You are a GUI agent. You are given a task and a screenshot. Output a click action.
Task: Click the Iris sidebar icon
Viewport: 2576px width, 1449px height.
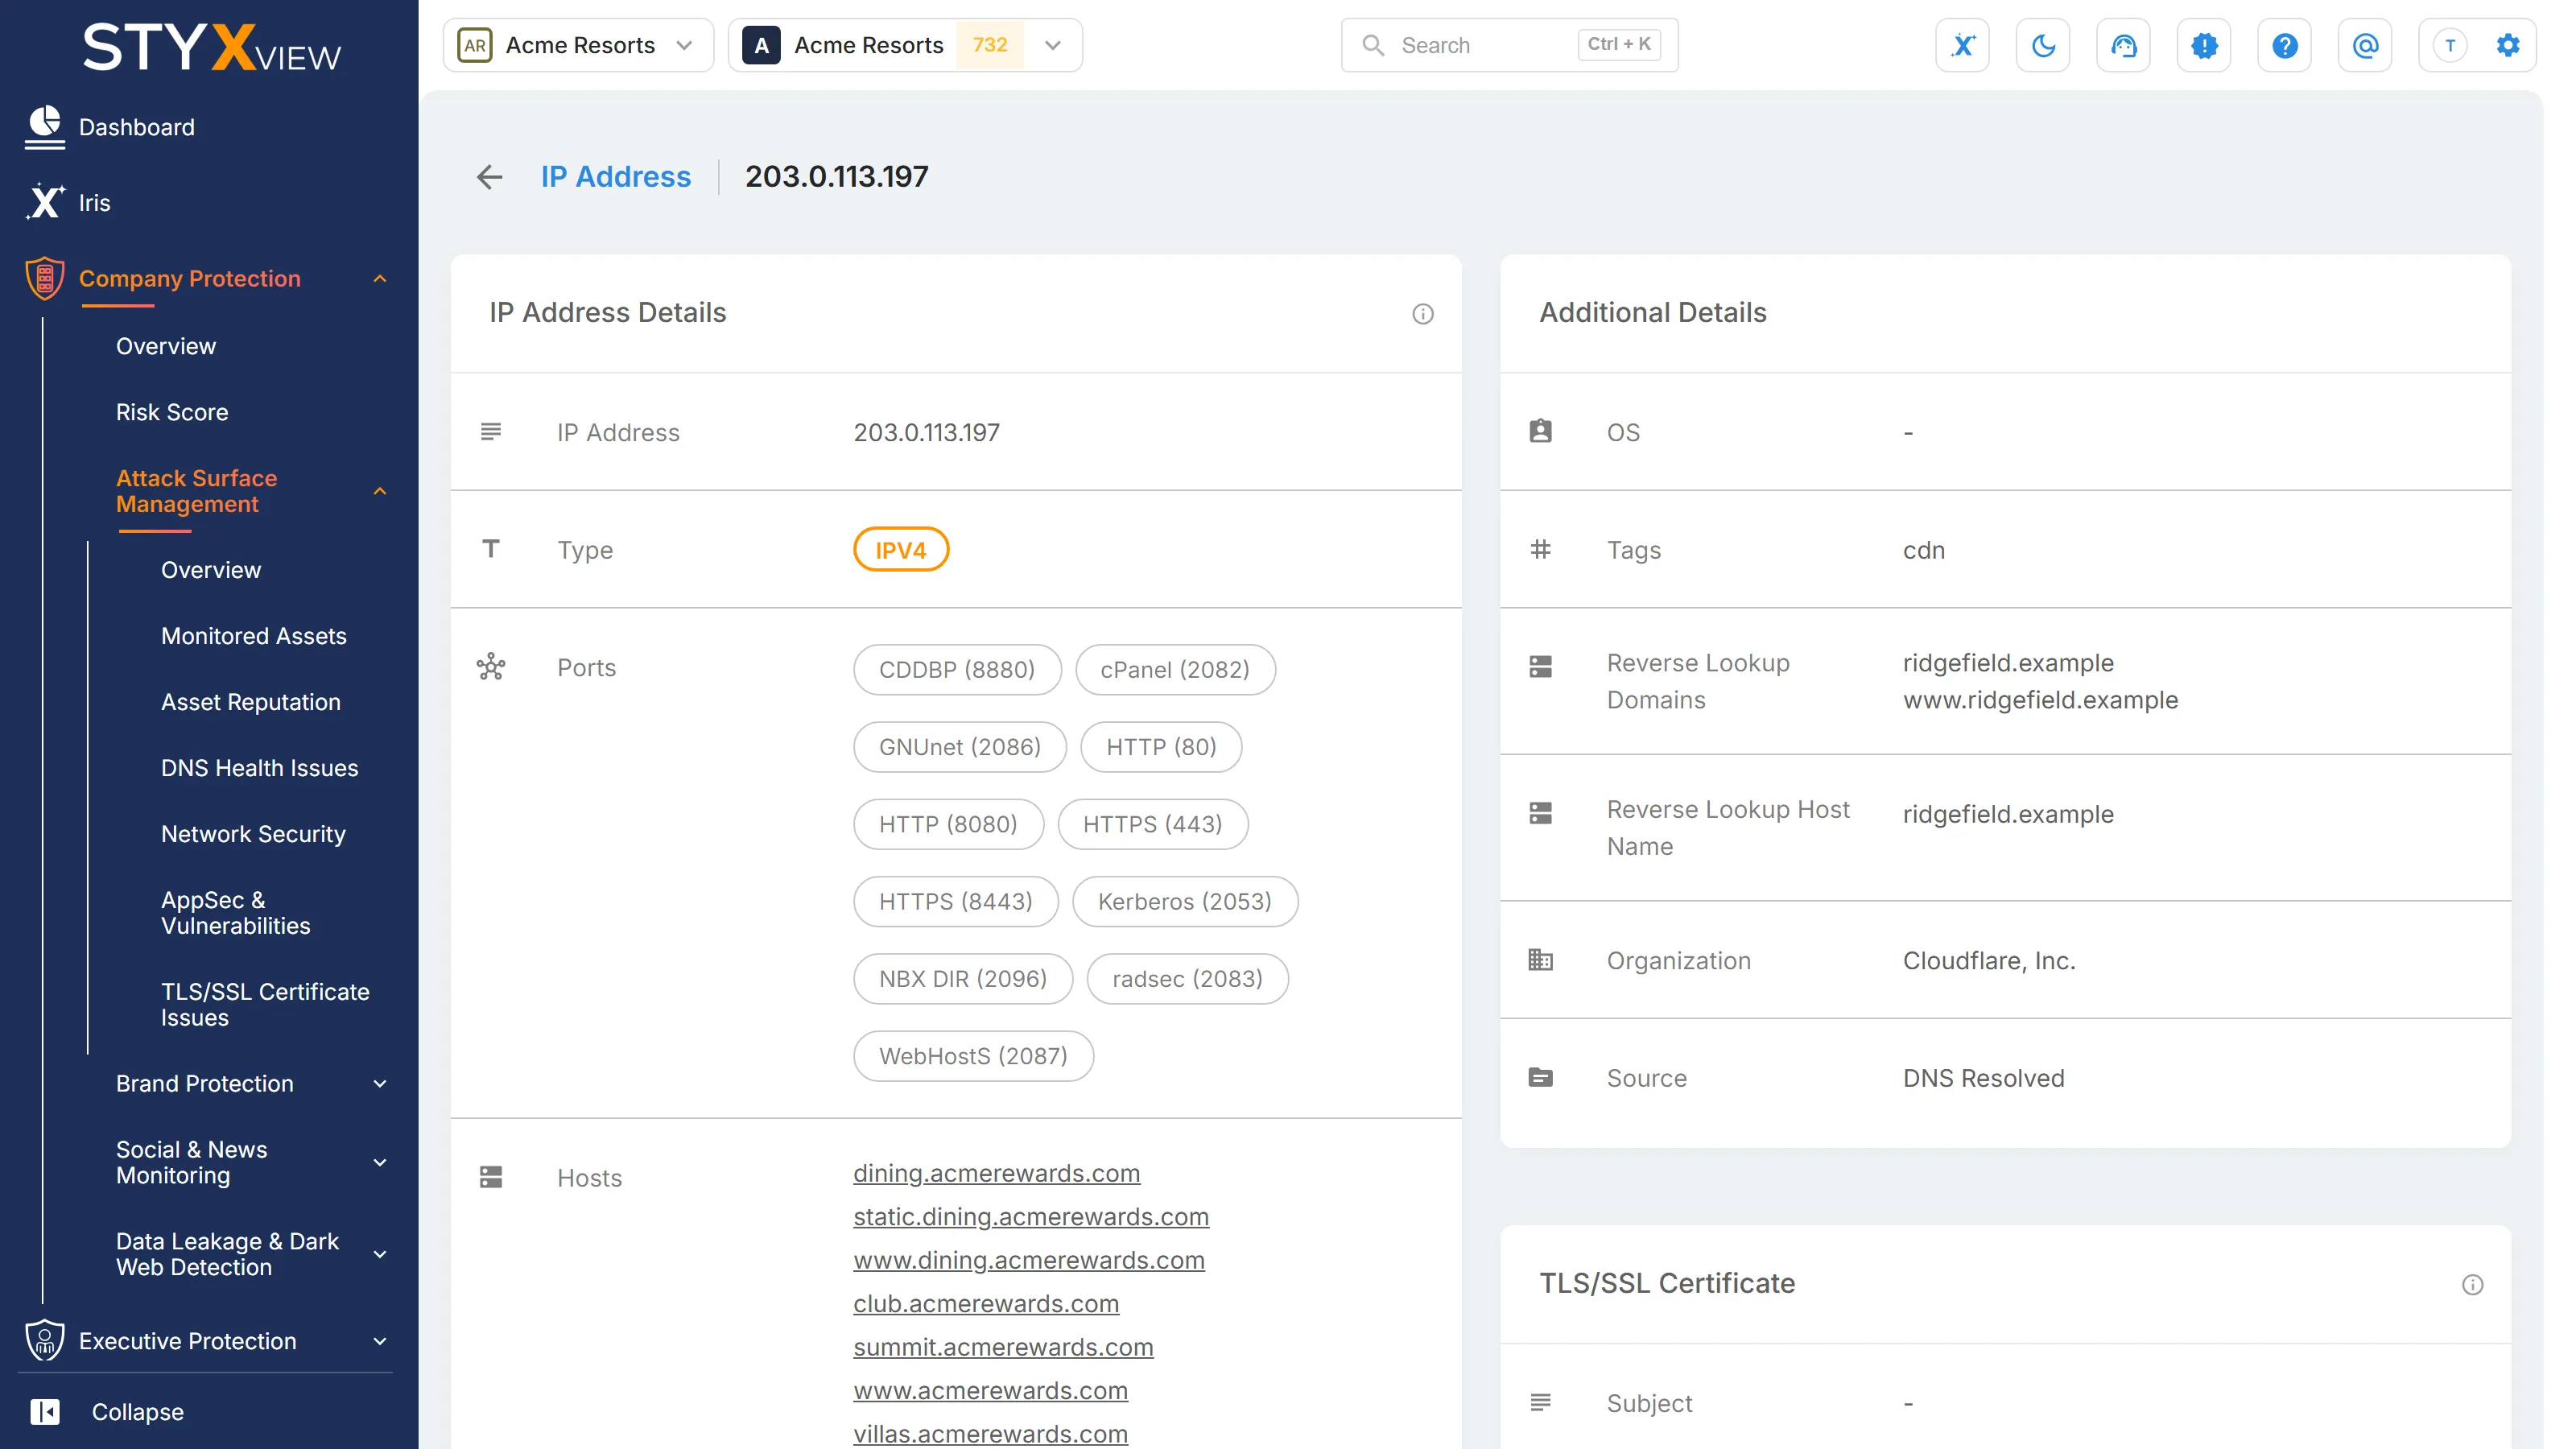(x=45, y=202)
